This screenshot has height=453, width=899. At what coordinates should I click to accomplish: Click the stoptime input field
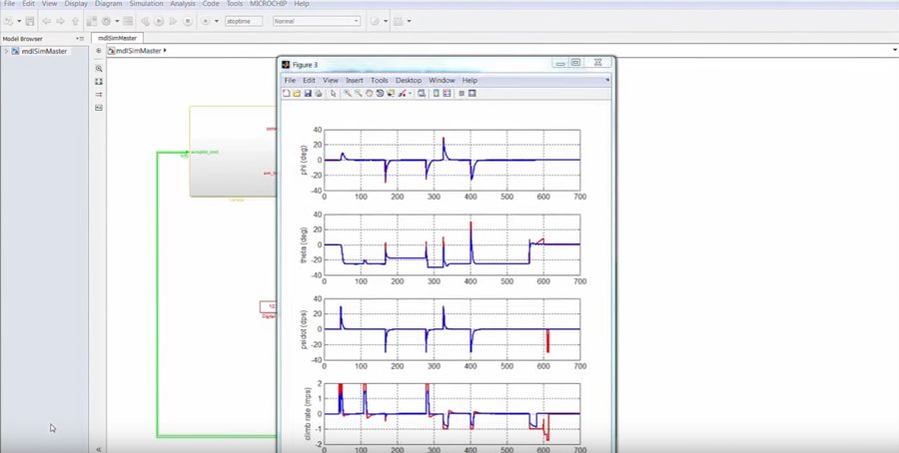click(244, 20)
